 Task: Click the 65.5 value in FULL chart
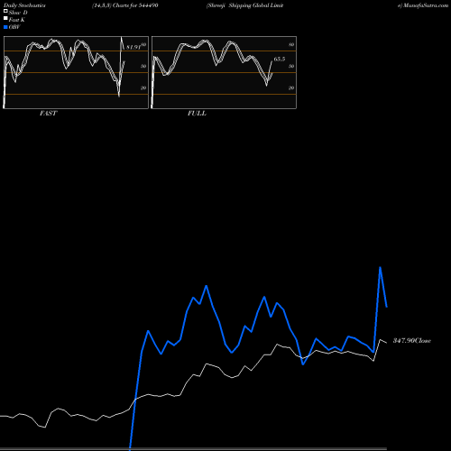280,59
